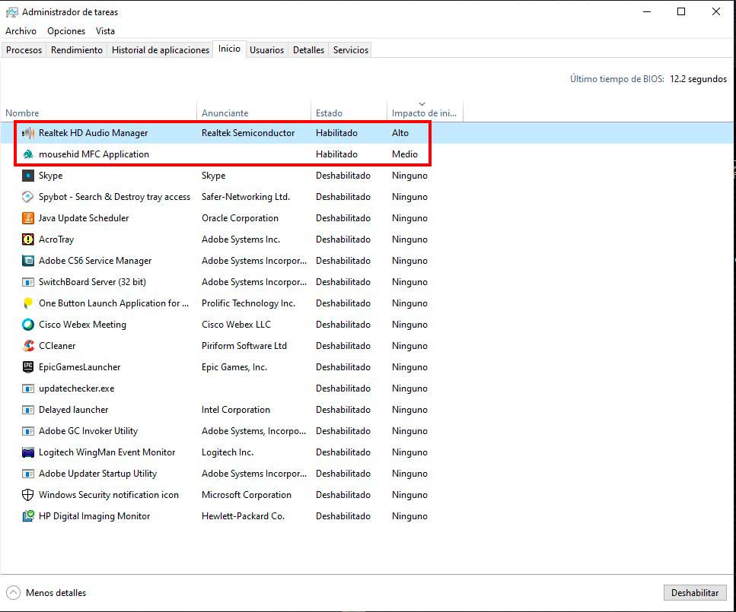Sort by Impacto de inicio column header
Viewport: 736px width, 612px height.
tap(424, 113)
